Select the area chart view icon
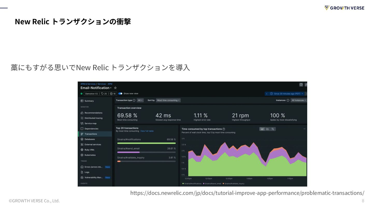373x209 pixels. [x=262, y=129]
